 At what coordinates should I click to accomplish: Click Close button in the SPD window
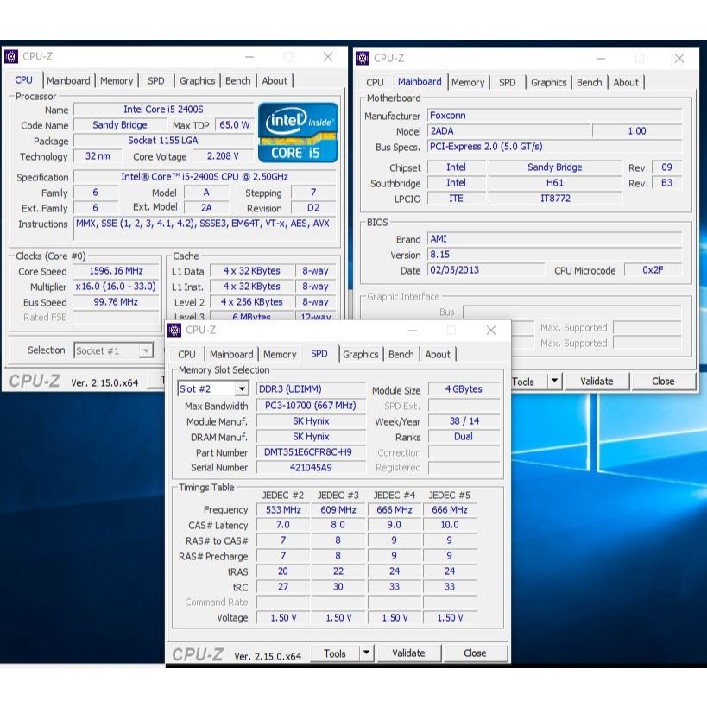[x=475, y=653]
